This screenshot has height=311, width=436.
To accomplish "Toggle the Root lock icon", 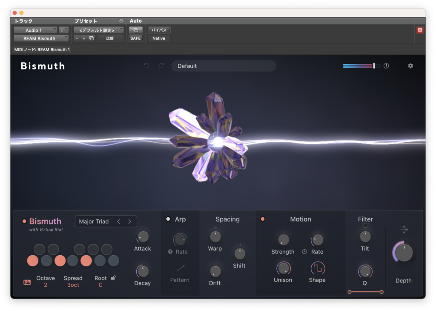I will click(x=113, y=278).
